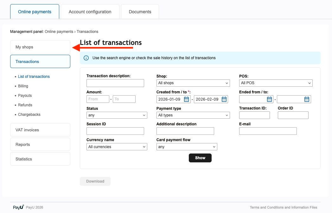Open calendar for Ended to date
The image size is (332, 213).
pos(307,99)
